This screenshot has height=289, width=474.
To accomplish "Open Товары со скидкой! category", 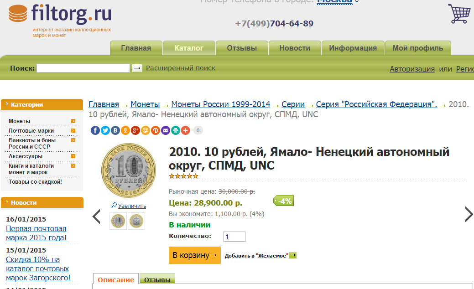I will 35,182.
